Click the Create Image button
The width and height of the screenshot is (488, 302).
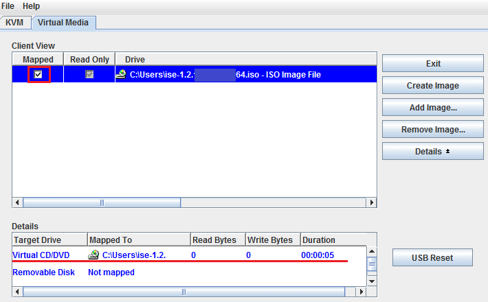[x=433, y=86]
